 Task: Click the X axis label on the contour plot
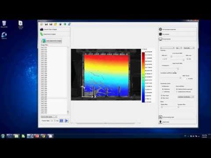click(95, 97)
